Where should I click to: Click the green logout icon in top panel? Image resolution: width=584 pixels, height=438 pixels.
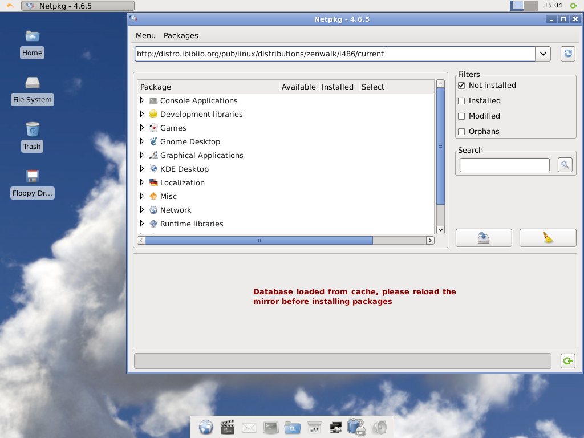pos(574,6)
